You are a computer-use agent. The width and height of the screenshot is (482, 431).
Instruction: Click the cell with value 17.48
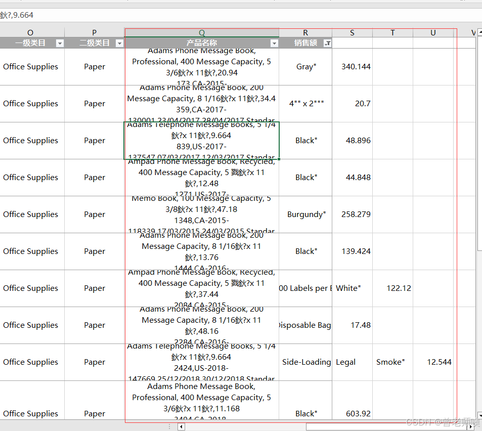click(x=353, y=325)
